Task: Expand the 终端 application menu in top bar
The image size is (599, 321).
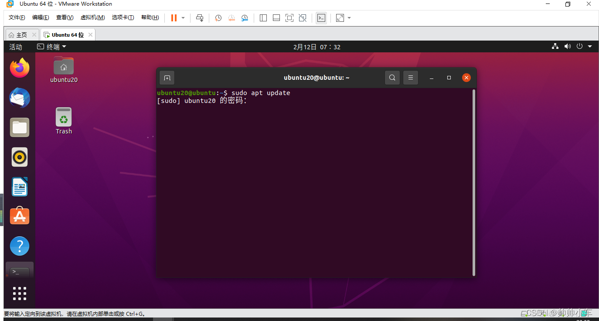Action: click(x=51, y=47)
